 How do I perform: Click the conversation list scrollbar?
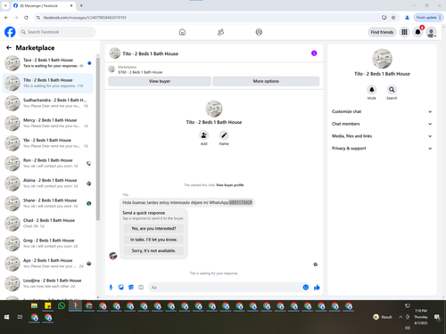point(98,138)
